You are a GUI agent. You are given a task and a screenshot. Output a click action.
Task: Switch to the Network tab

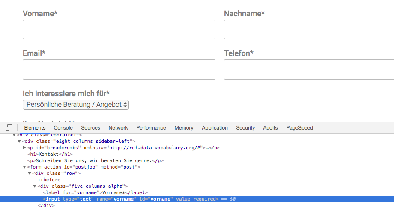pos(118,128)
